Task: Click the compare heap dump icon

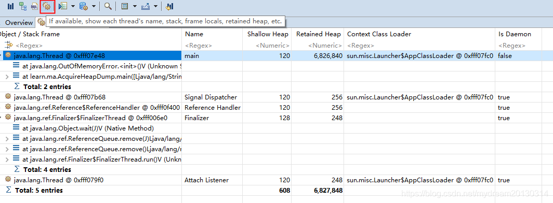Action: [169, 6]
